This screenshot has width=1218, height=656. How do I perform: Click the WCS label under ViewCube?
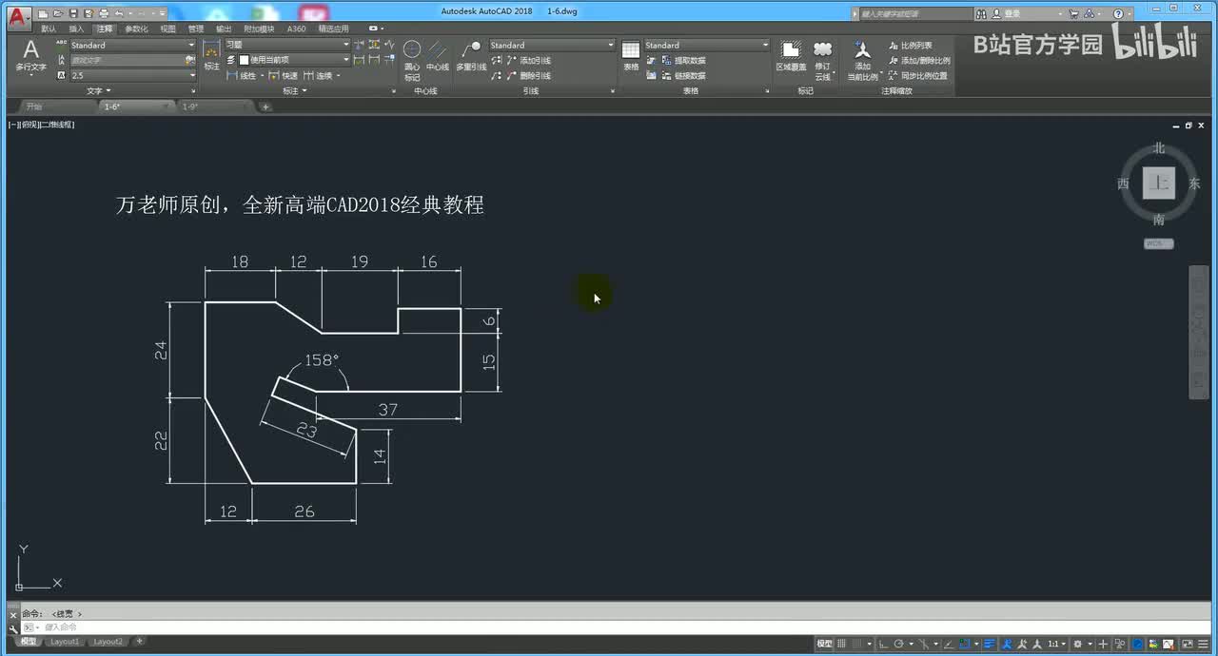[1158, 244]
